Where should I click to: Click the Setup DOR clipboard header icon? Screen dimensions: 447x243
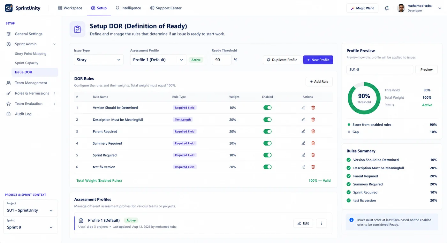click(x=77, y=29)
